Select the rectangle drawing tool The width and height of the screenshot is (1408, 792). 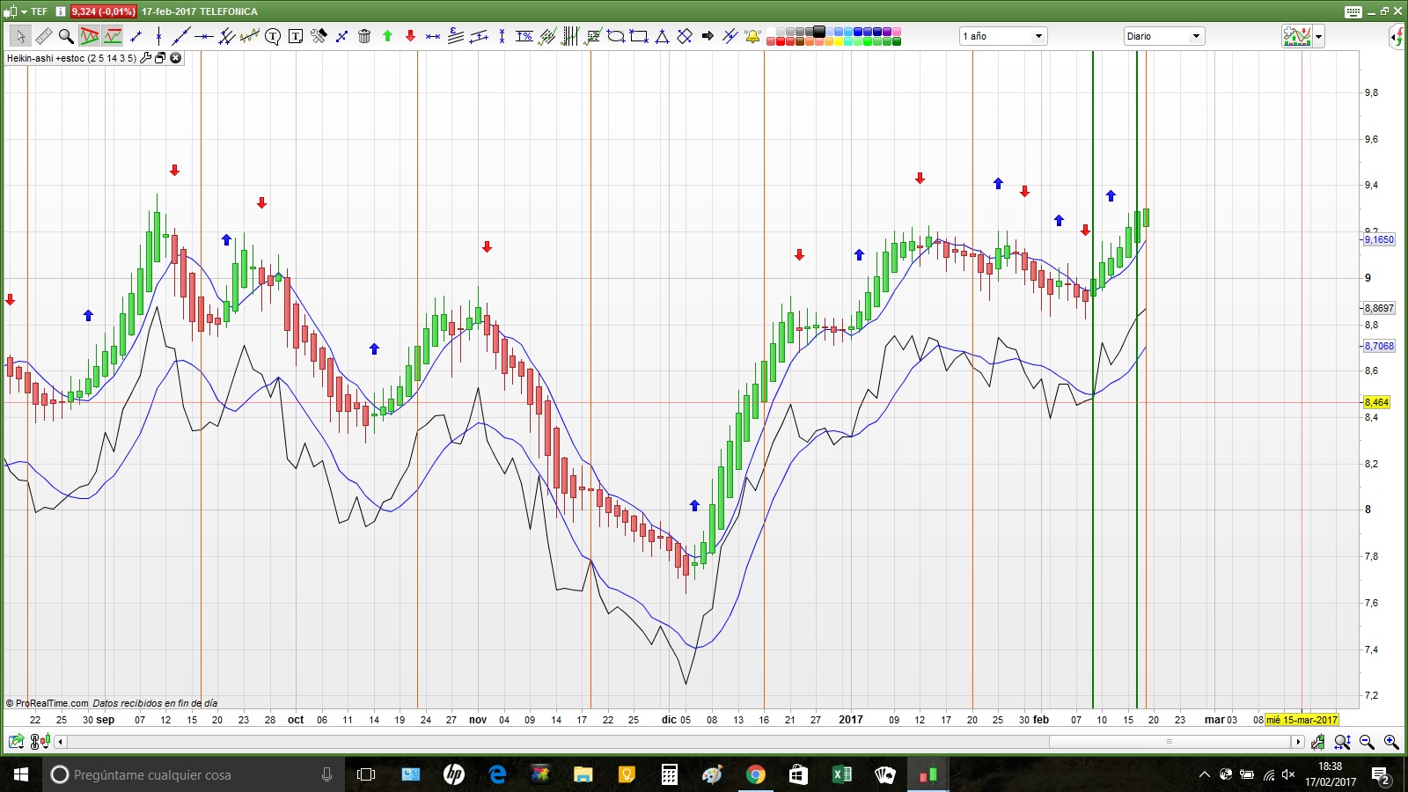click(639, 36)
